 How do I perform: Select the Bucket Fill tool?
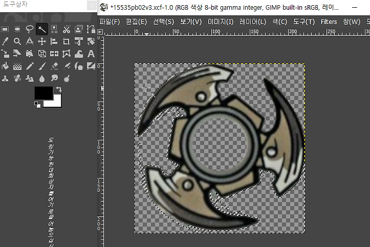point(5,66)
